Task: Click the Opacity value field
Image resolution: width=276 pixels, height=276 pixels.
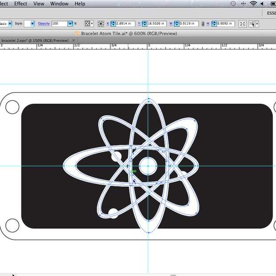Action: coord(60,24)
